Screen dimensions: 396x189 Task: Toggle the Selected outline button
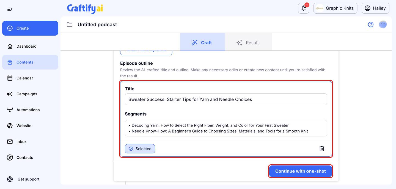(140, 149)
